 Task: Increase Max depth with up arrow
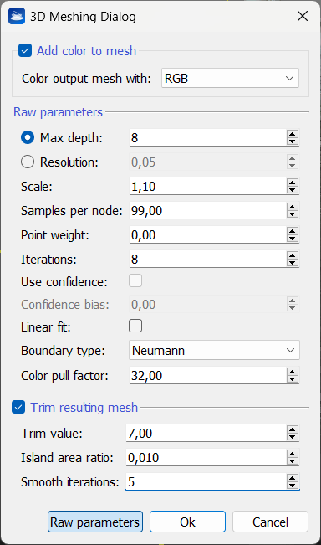click(293, 134)
